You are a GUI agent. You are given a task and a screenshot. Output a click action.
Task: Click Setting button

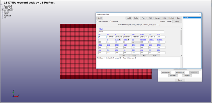coord(177,22)
